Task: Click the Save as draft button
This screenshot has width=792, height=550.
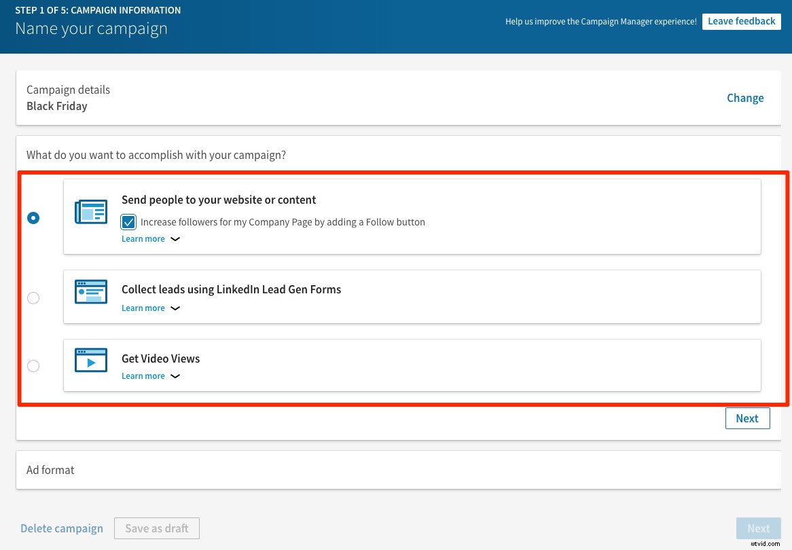Action: click(x=156, y=528)
